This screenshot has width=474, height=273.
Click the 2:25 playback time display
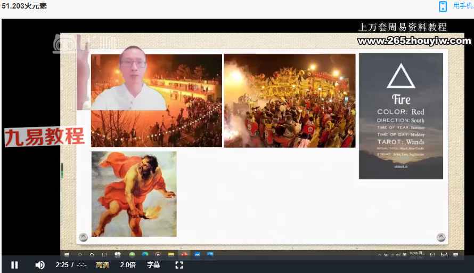coord(62,265)
